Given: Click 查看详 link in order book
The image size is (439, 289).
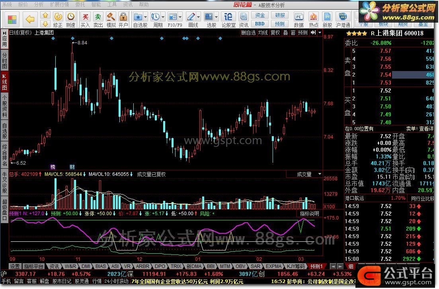Looking at the screenshot, I should 426,129.
